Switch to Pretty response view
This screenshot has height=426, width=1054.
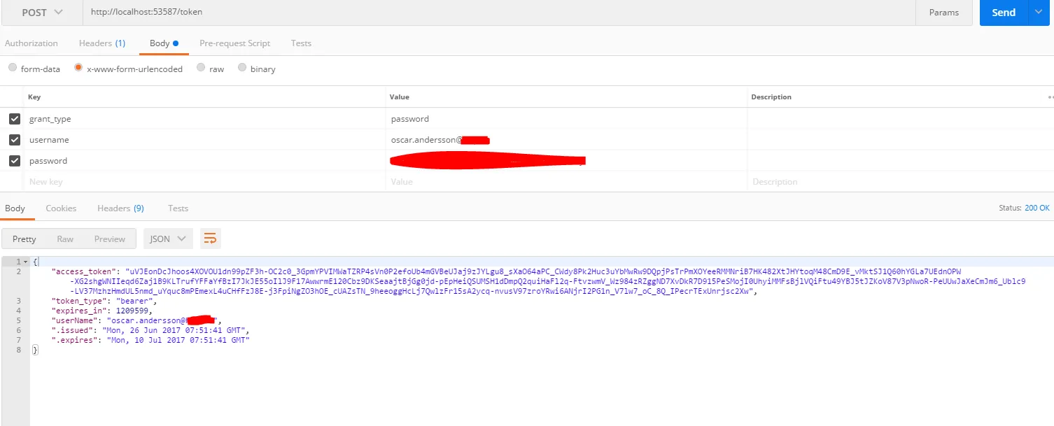tap(24, 239)
